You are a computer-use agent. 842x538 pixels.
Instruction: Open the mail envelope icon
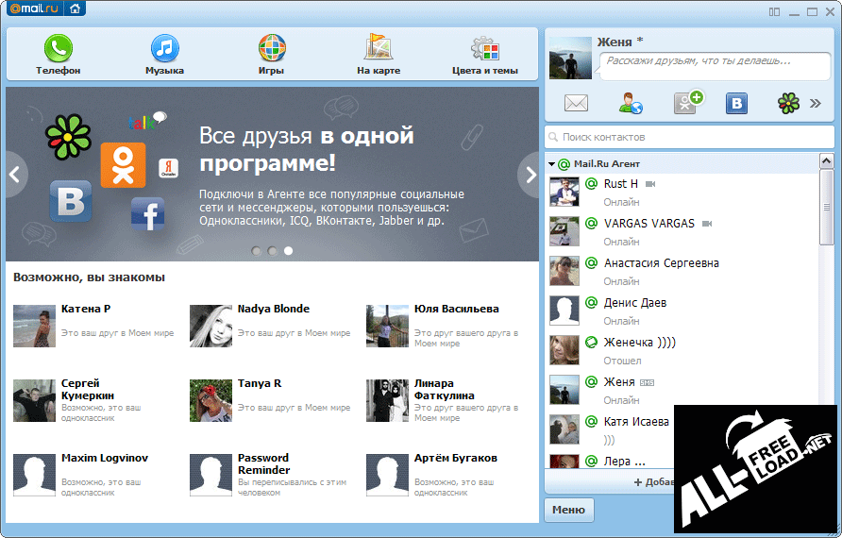click(576, 103)
